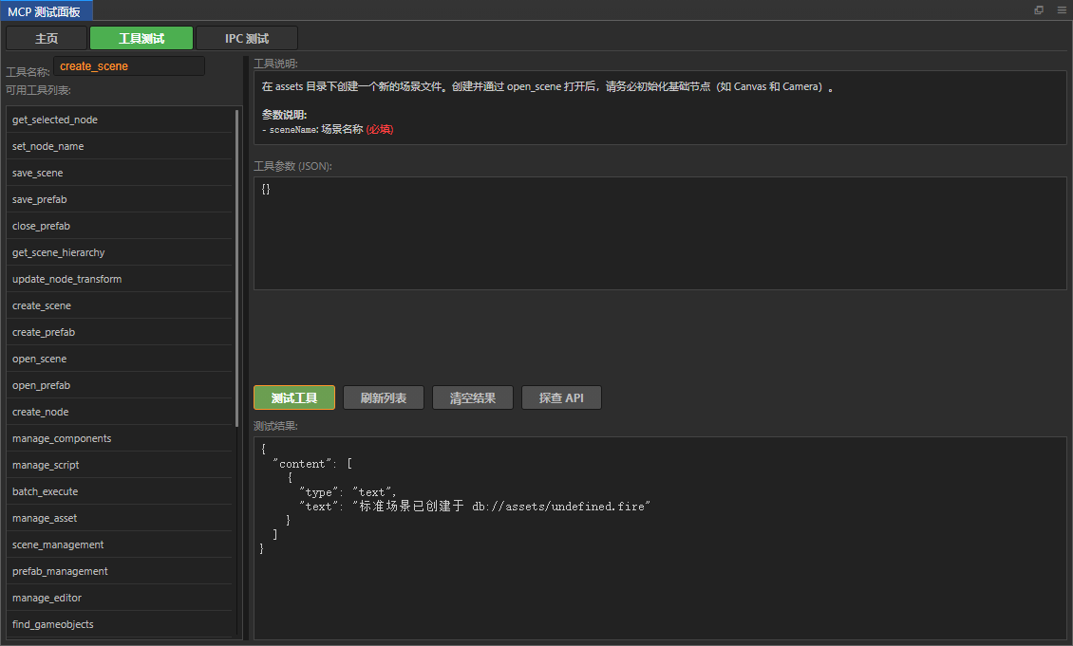Select create_node in the tool list
The image size is (1073, 646).
pyautogui.click(x=119, y=413)
